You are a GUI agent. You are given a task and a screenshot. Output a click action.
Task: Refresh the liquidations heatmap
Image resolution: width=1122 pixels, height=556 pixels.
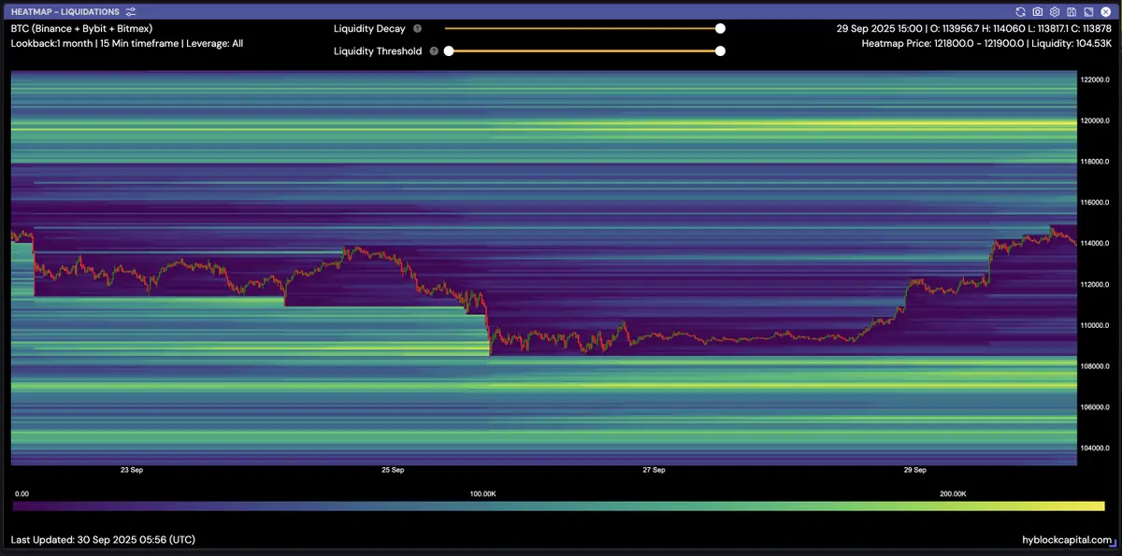point(1021,12)
